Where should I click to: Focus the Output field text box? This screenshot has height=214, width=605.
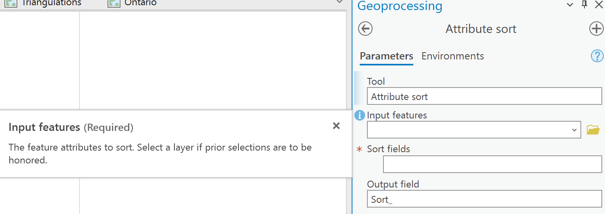point(484,200)
